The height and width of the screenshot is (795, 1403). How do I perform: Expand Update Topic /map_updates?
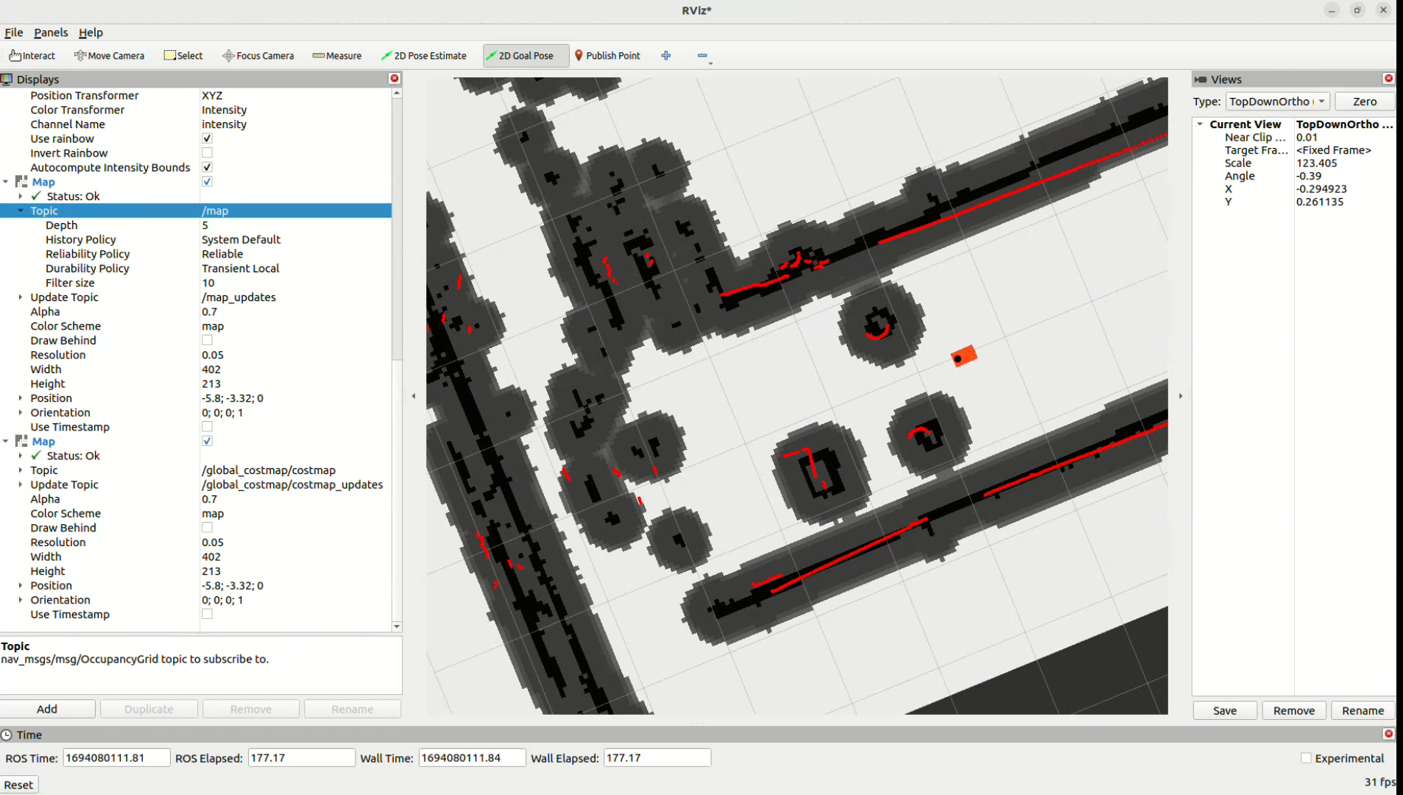pos(21,297)
